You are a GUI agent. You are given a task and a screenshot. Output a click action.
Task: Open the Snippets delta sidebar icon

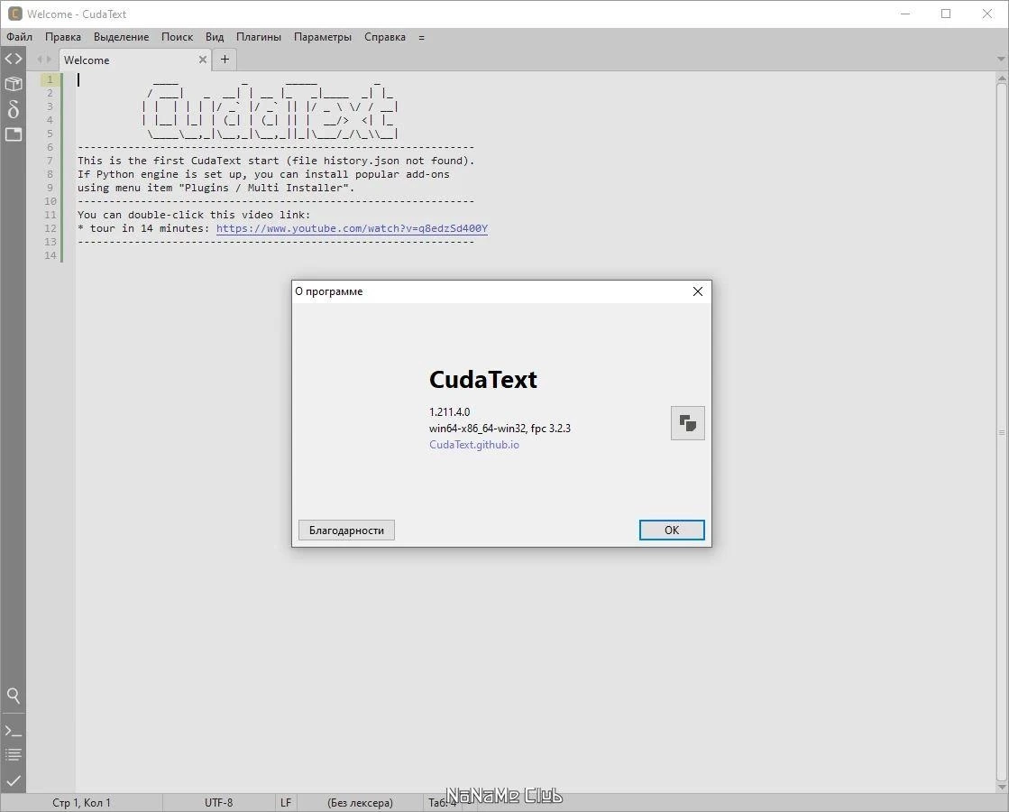pos(14,109)
